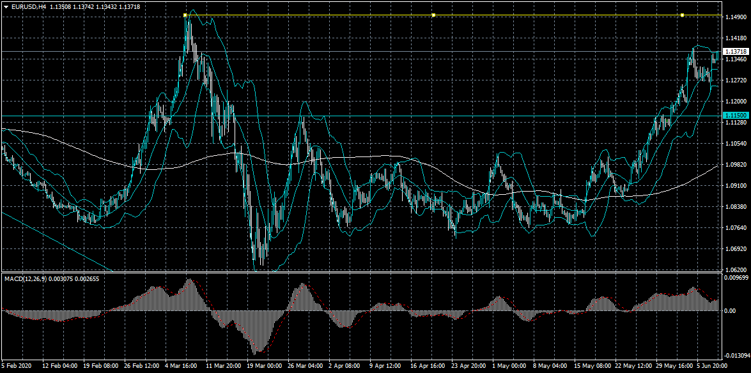The image size is (751, 373).
Task: Select the right anchor handle of yellow line
Action: click(x=682, y=15)
